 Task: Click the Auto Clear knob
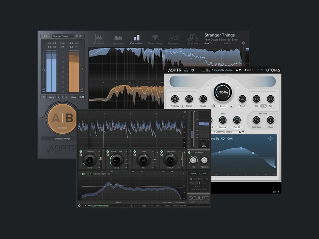point(256,120)
